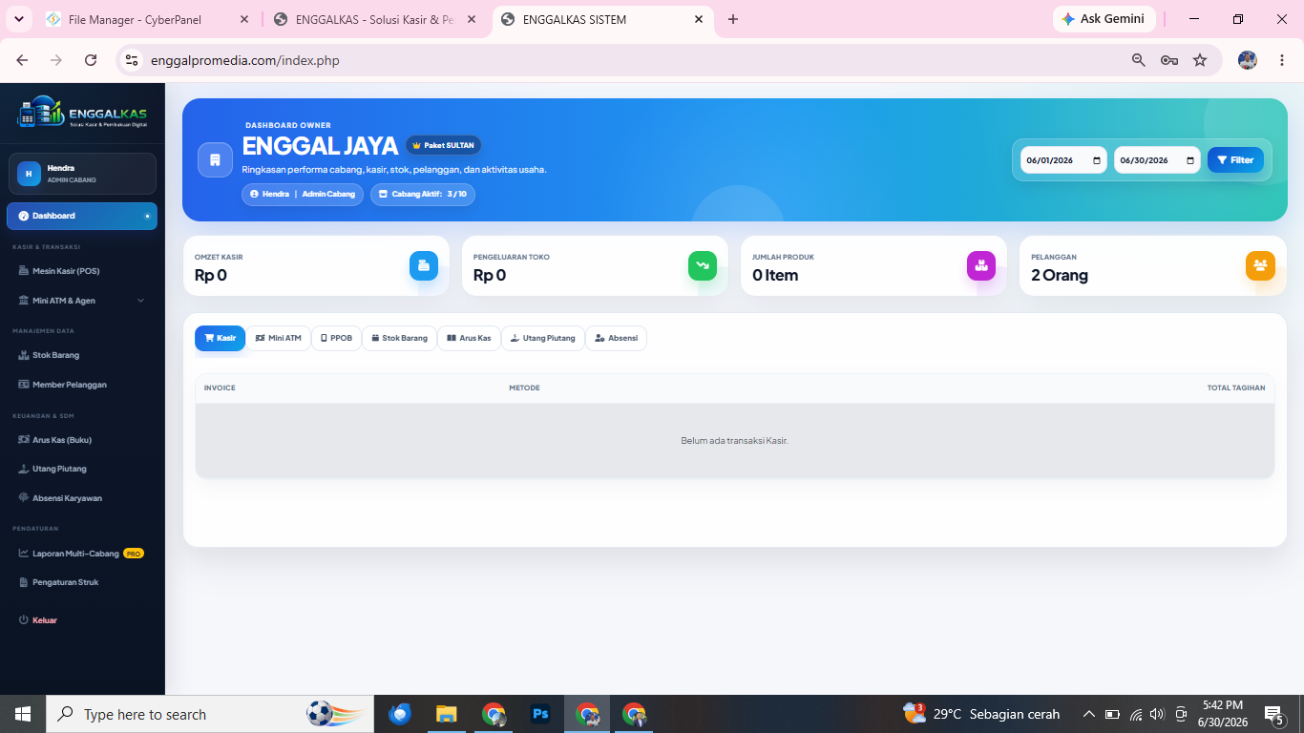Click the Cabang Aktif 3/10 pill
Screen dimensions: 1304x733
click(x=422, y=194)
